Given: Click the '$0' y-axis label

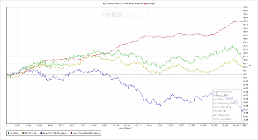Looking at the screenshot, I should point(246,74).
